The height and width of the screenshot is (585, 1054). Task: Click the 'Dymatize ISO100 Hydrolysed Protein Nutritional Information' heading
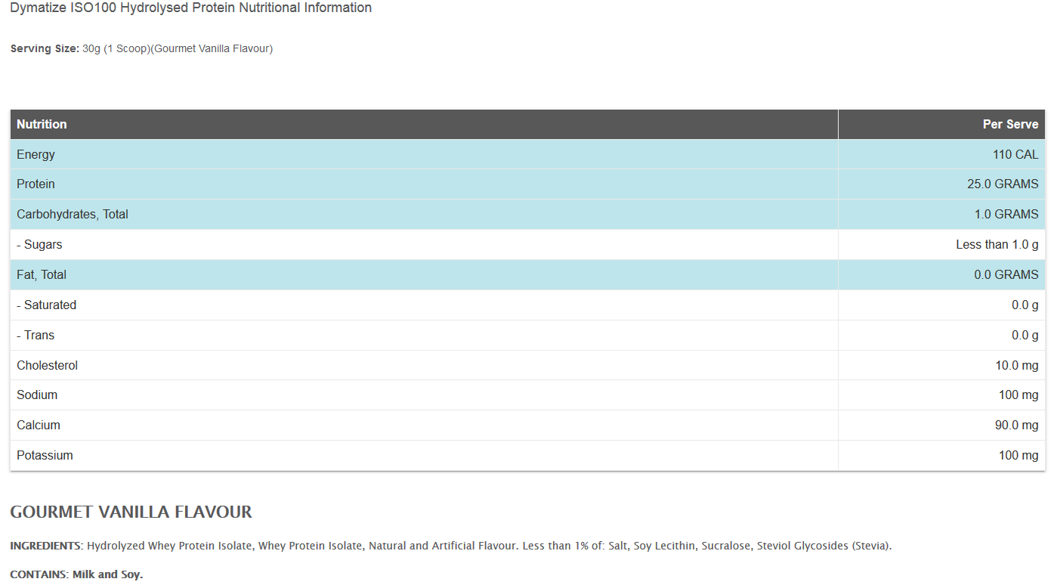(191, 8)
